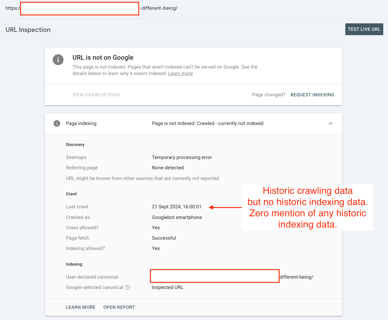The width and height of the screenshot is (388, 320).
Task: Select the Googlebot smartphone value
Action: [x=177, y=217]
